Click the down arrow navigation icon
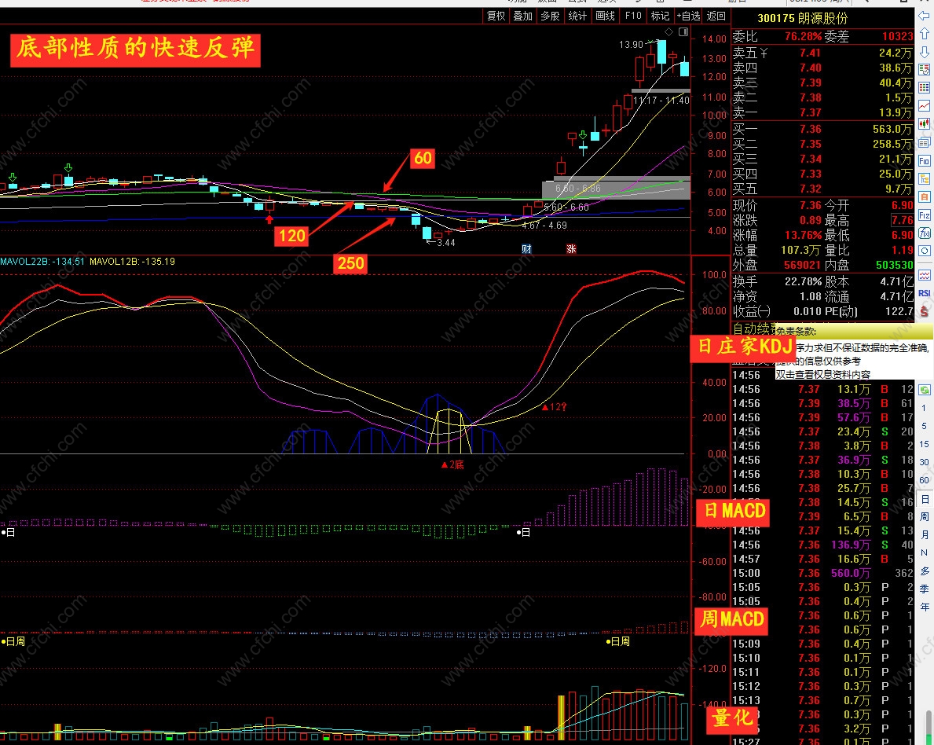Image resolution: width=934 pixels, height=745 pixels. [x=924, y=52]
